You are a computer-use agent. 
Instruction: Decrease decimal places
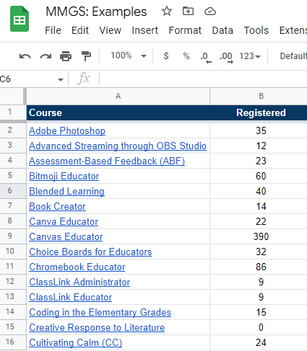[x=206, y=57]
